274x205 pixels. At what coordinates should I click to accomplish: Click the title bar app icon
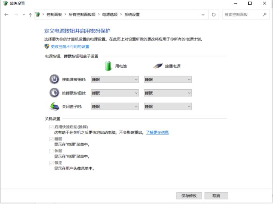tap(5, 3)
